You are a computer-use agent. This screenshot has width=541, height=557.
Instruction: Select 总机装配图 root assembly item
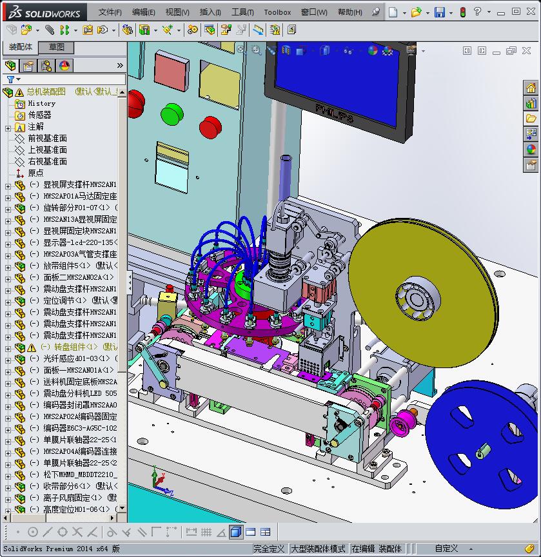click(46, 92)
